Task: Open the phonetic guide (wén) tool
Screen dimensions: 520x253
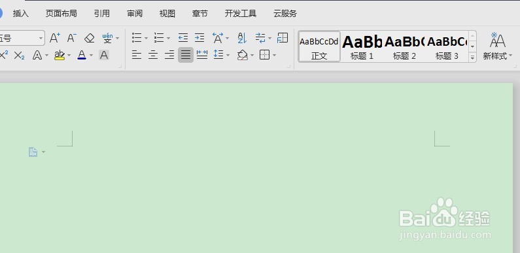Action: (107, 38)
